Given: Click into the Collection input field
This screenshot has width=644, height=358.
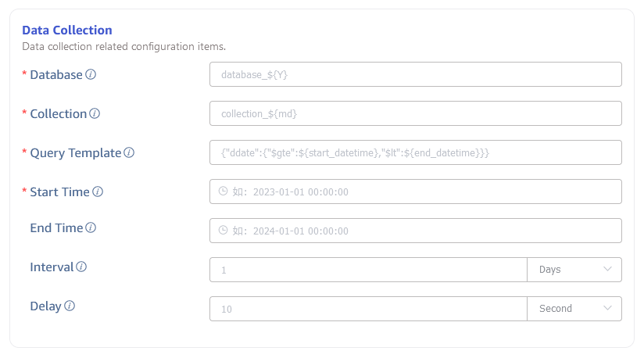Looking at the screenshot, I should 415,113.
